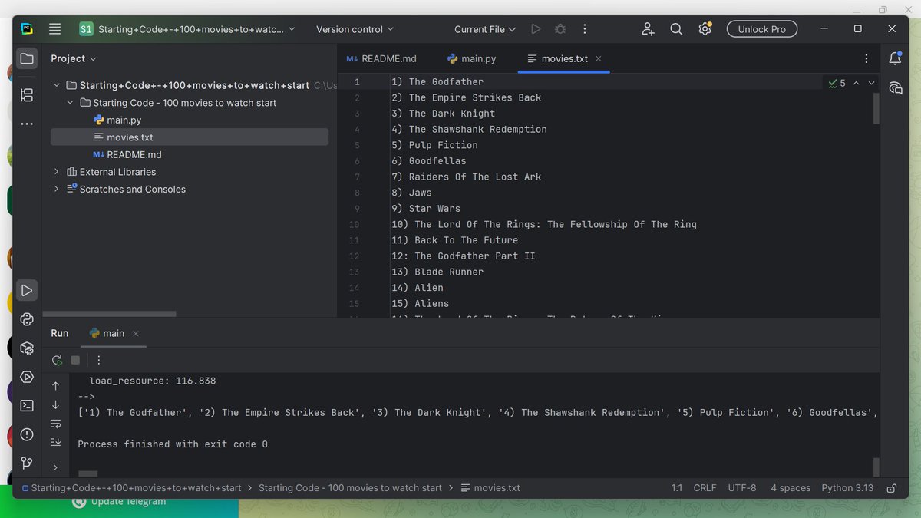Click cursor position 1:1 indicator

[x=677, y=488]
